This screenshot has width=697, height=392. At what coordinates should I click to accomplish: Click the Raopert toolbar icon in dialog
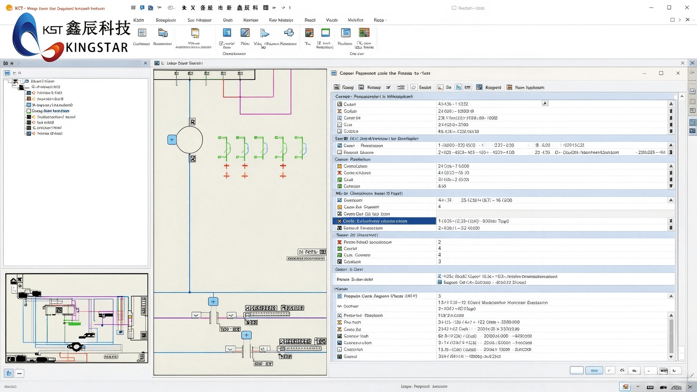[479, 87]
